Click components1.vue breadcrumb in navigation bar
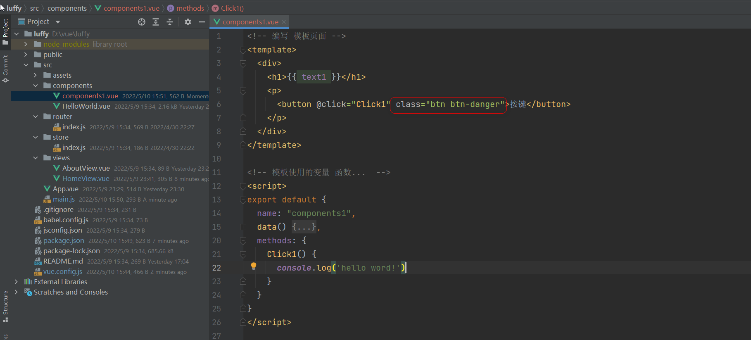 click(x=131, y=8)
